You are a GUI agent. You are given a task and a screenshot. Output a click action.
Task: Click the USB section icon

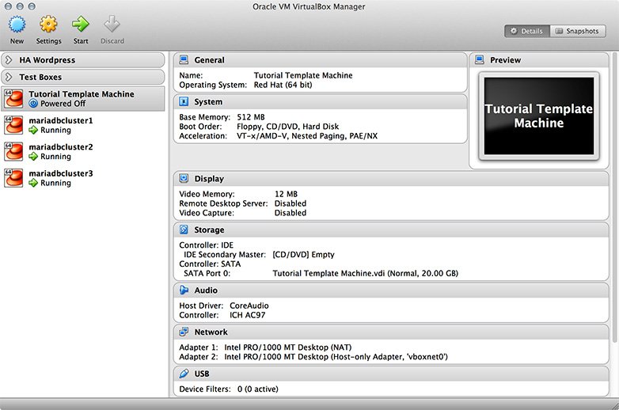tap(184, 373)
